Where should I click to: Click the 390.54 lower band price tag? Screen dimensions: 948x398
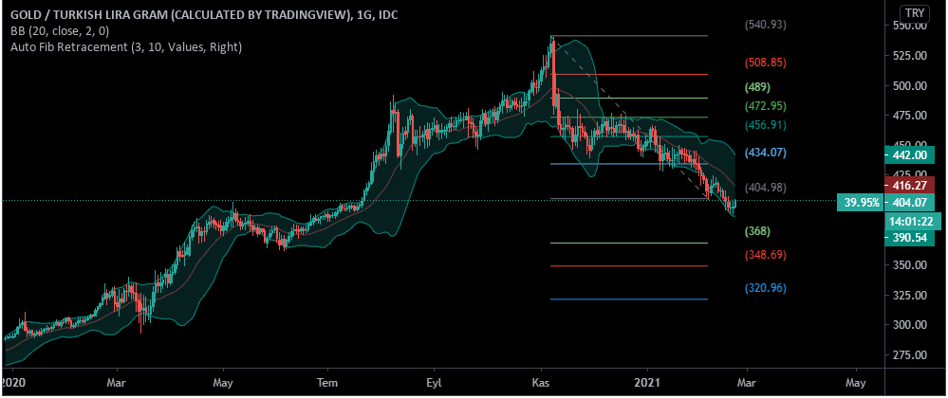[x=910, y=238]
